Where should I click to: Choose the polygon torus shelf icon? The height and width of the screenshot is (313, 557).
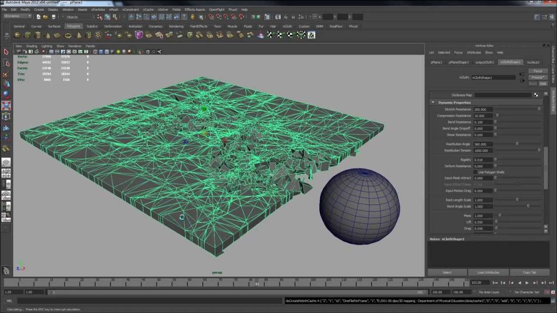tap(68, 35)
